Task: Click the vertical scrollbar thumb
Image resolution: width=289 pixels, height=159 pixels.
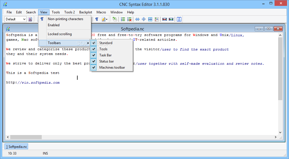Action: [280, 69]
